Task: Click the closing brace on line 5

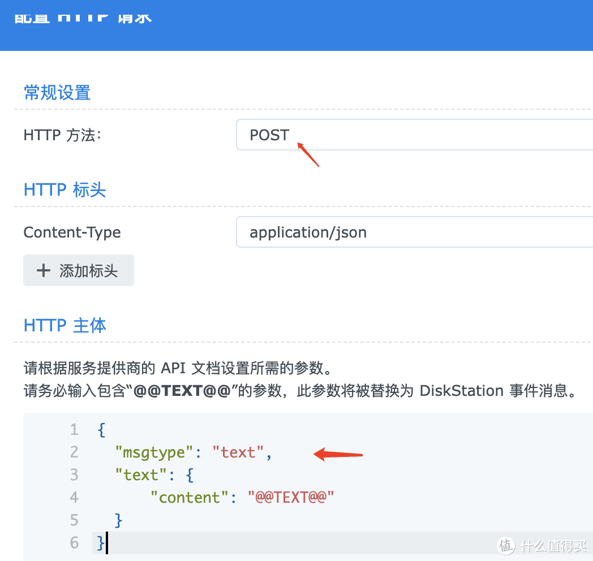Action: click(118, 520)
